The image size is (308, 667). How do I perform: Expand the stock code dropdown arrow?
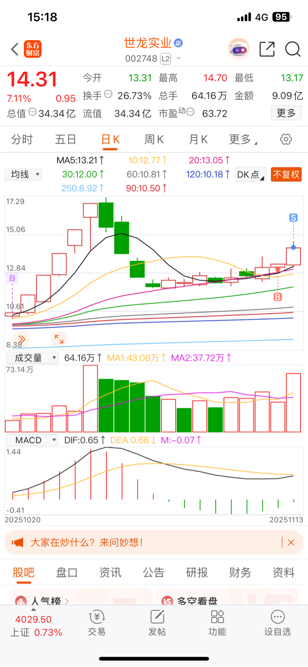click(178, 59)
